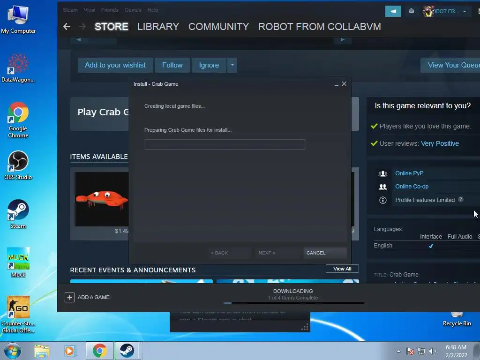Click the left carousel scroll arrow
The image size is (480, 360).
pos(79,39)
